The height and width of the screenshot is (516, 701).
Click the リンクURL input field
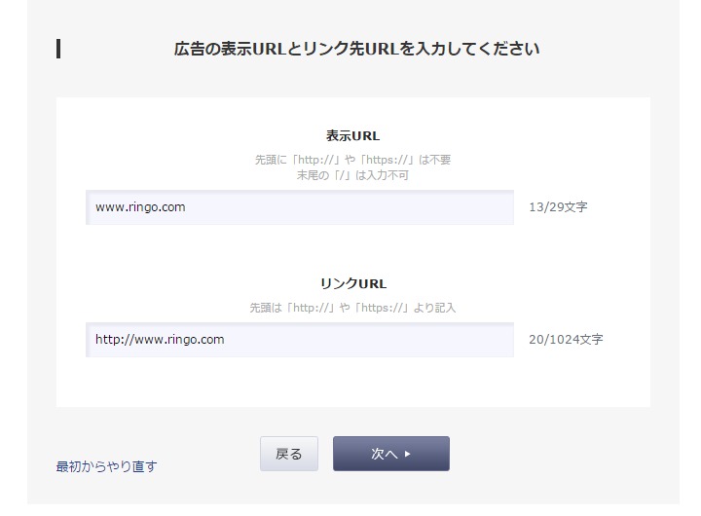[x=300, y=340]
